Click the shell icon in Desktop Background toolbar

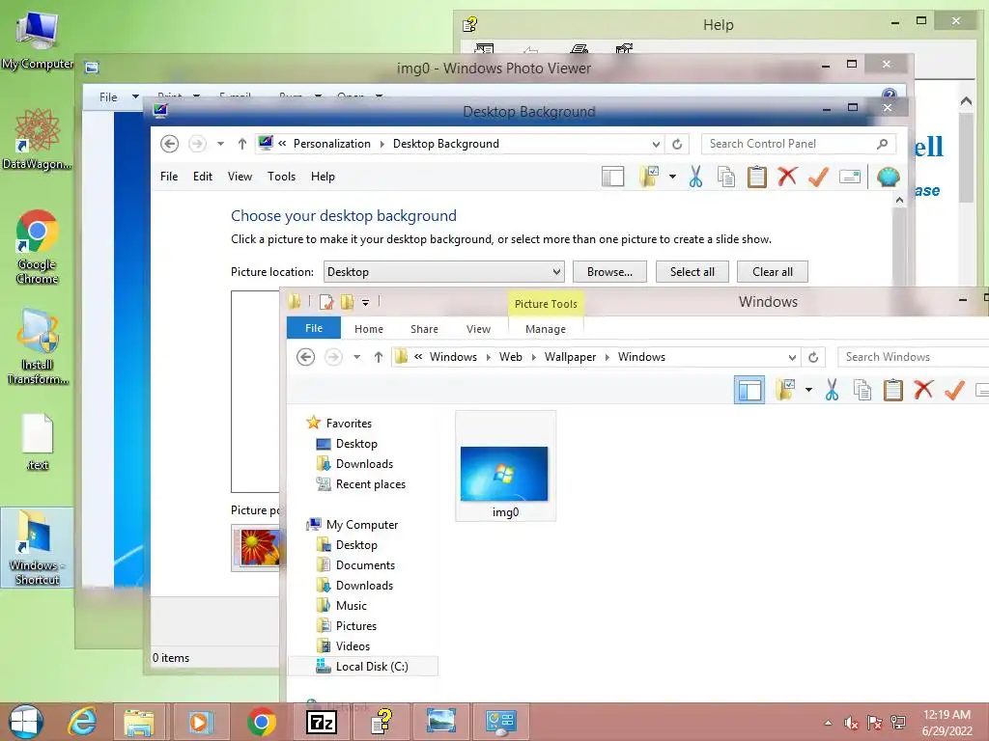[889, 178]
